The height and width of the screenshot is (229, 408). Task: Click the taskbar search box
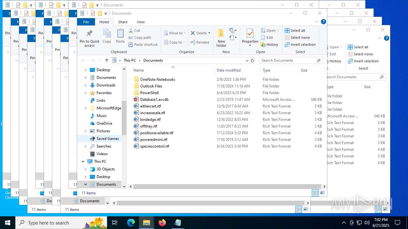point(61,223)
